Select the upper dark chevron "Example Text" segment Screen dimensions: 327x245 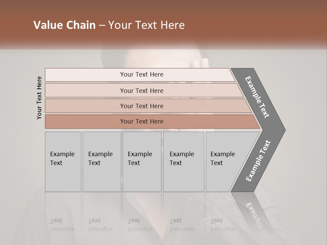coord(258,97)
